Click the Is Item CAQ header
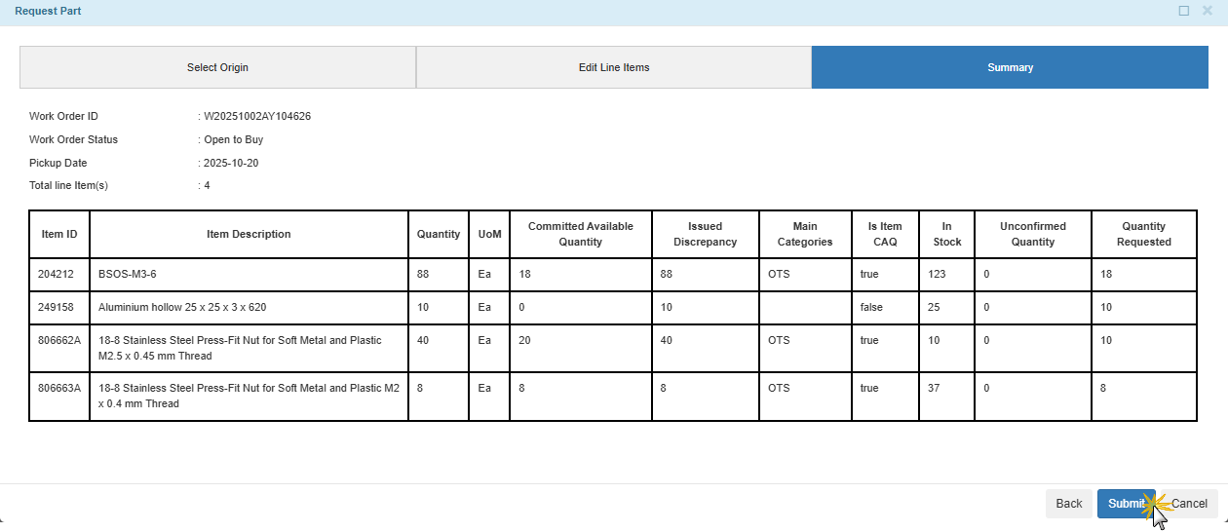 click(885, 235)
